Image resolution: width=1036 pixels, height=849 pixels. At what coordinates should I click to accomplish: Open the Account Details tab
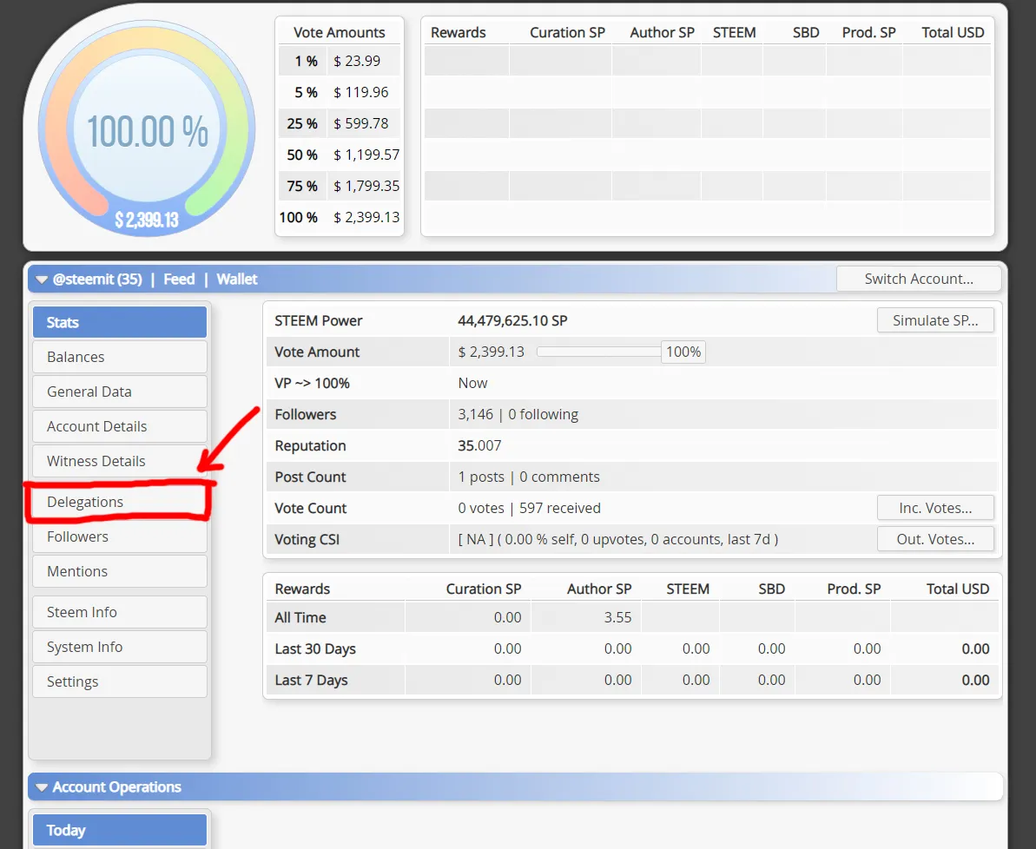tap(120, 426)
